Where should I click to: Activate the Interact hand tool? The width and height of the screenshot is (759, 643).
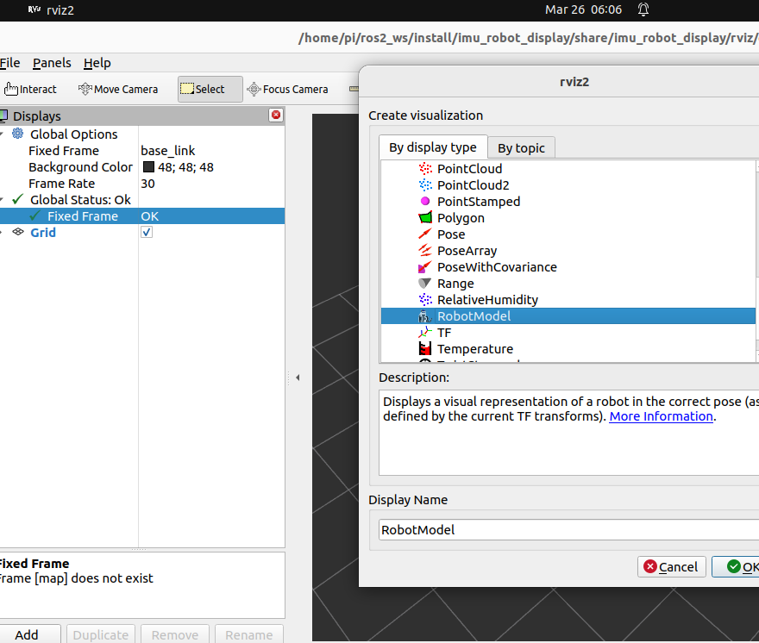point(30,89)
